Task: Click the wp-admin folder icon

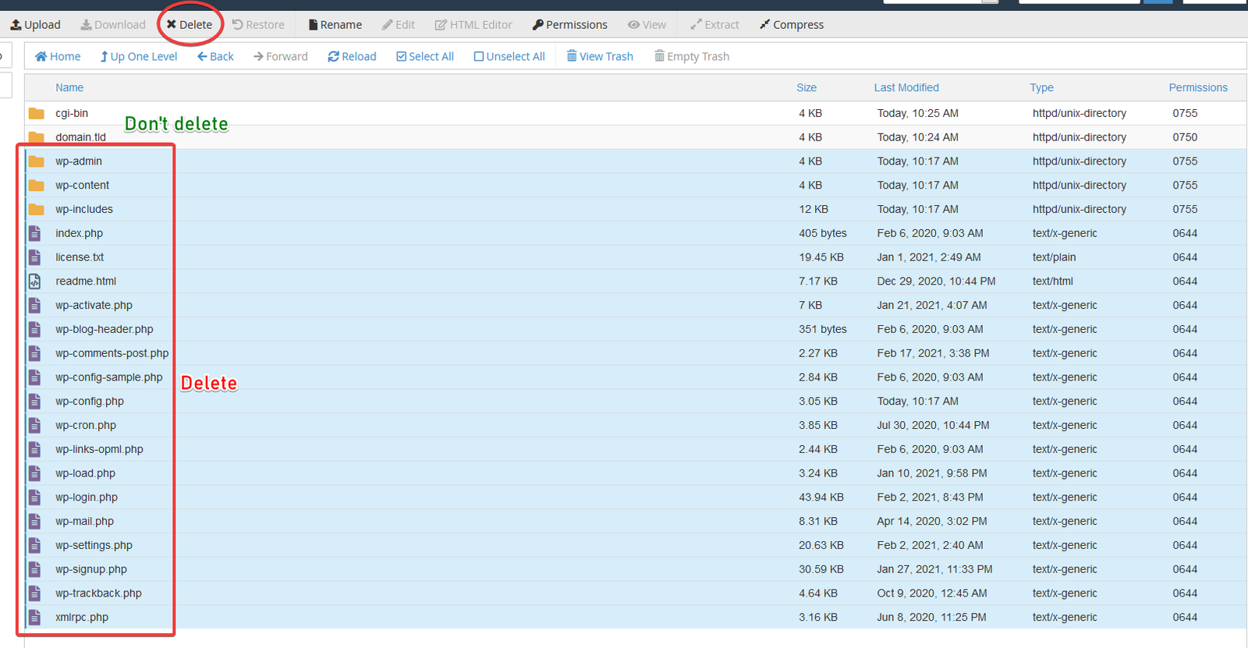Action: tap(36, 161)
